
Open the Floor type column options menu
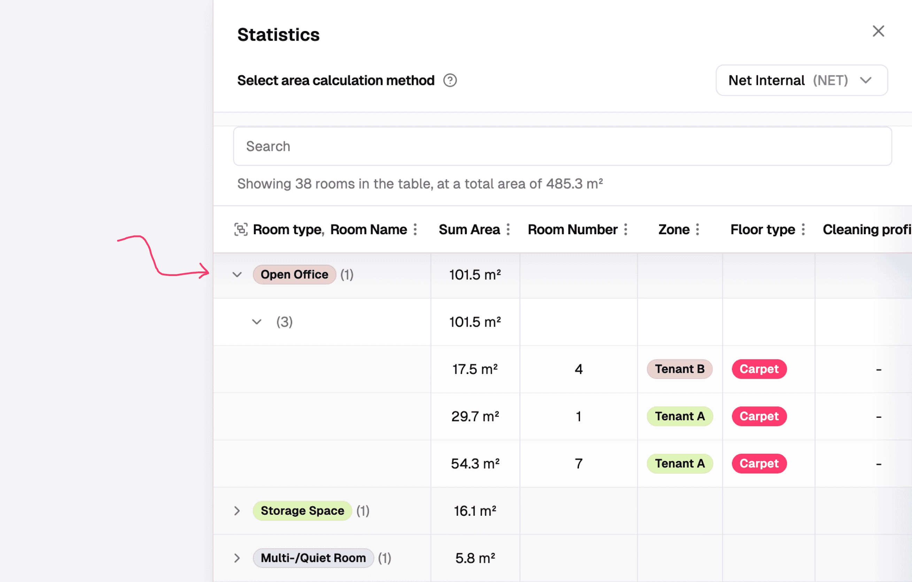(x=803, y=229)
